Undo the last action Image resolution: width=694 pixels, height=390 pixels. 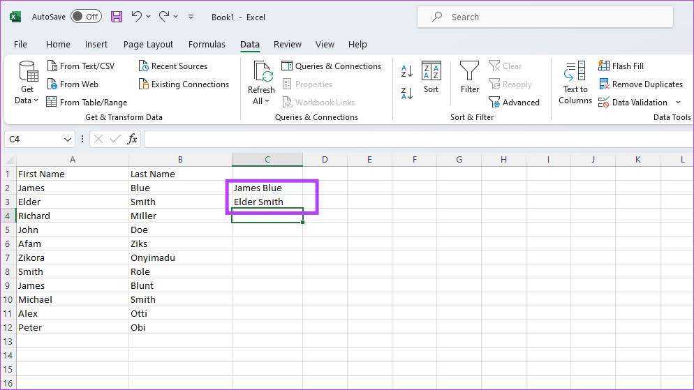[x=136, y=16]
